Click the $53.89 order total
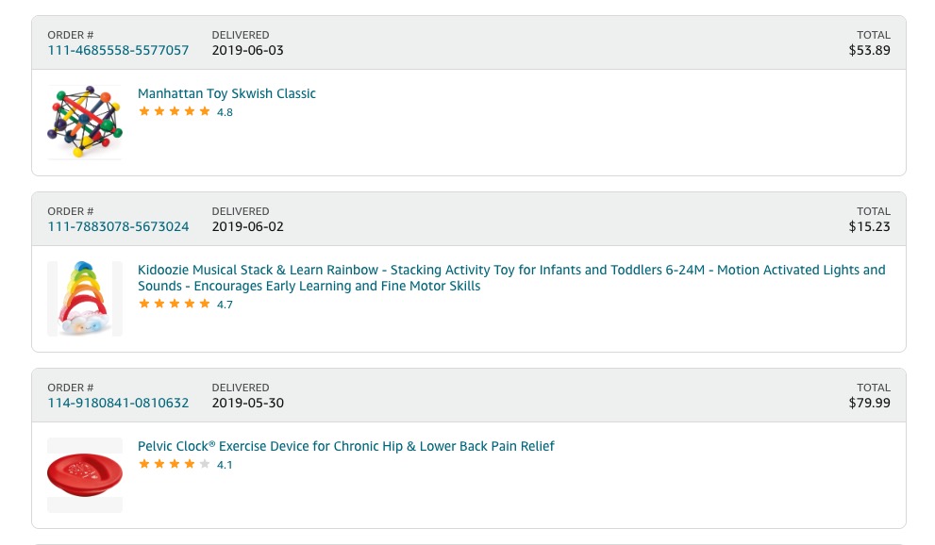Image resolution: width=935 pixels, height=545 pixels. 869,50
